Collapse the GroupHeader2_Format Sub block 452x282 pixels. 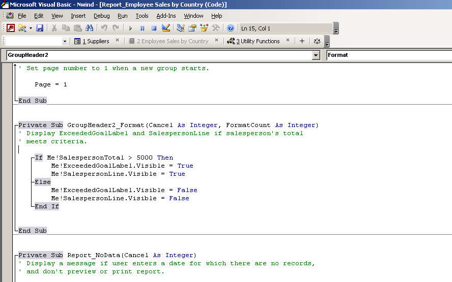pyautogui.click(x=16, y=125)
